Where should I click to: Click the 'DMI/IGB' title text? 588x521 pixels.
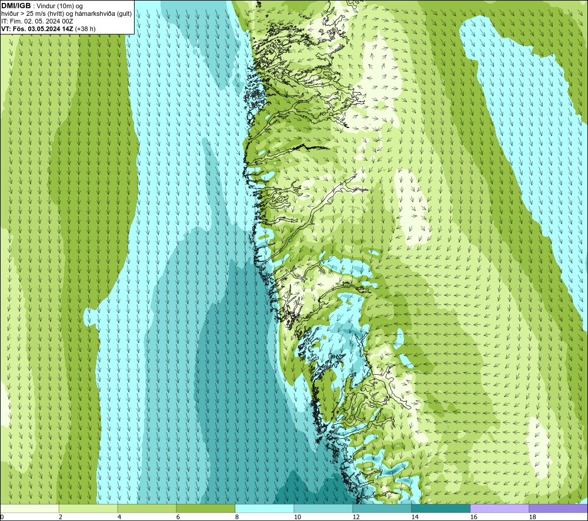16,6
